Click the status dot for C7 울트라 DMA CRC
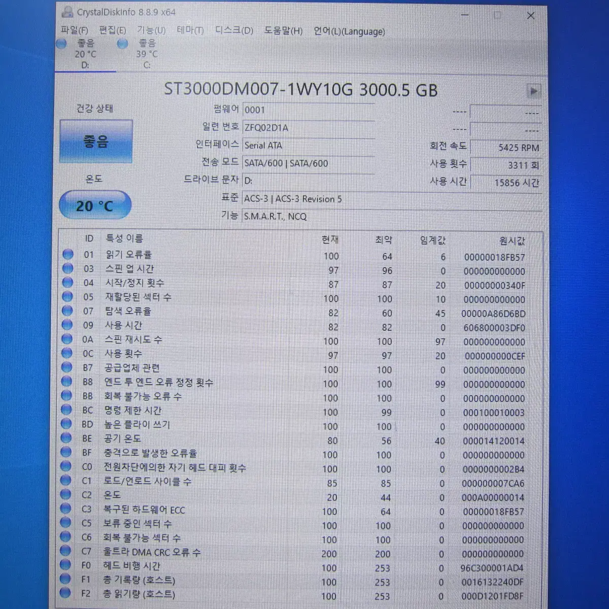Viewport: 609px width, 609px height. tap(65, 551)
